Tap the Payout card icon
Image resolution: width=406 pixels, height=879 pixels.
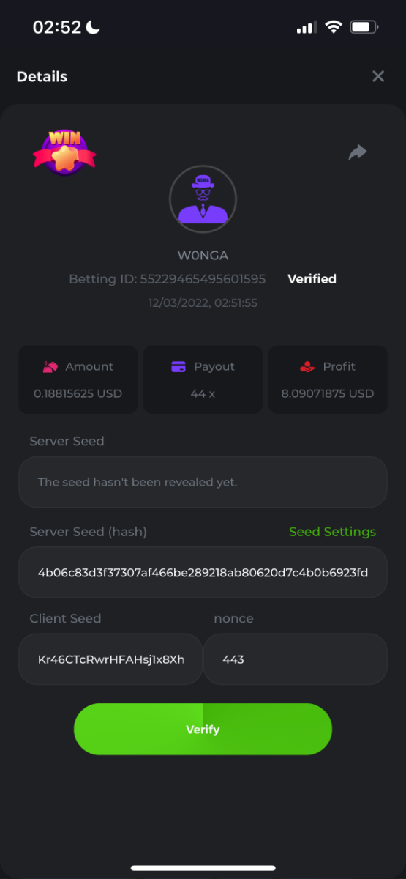click(178, 367)
